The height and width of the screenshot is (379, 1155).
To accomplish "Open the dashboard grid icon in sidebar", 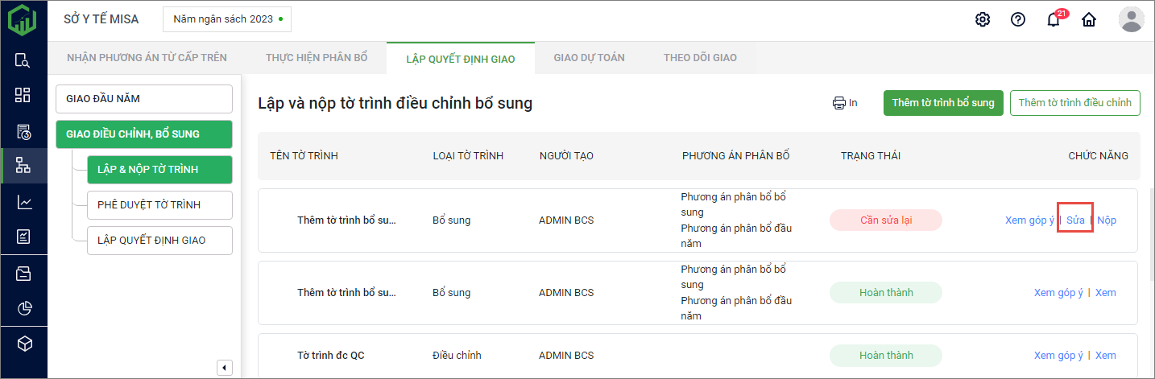I will coord(23,95).
